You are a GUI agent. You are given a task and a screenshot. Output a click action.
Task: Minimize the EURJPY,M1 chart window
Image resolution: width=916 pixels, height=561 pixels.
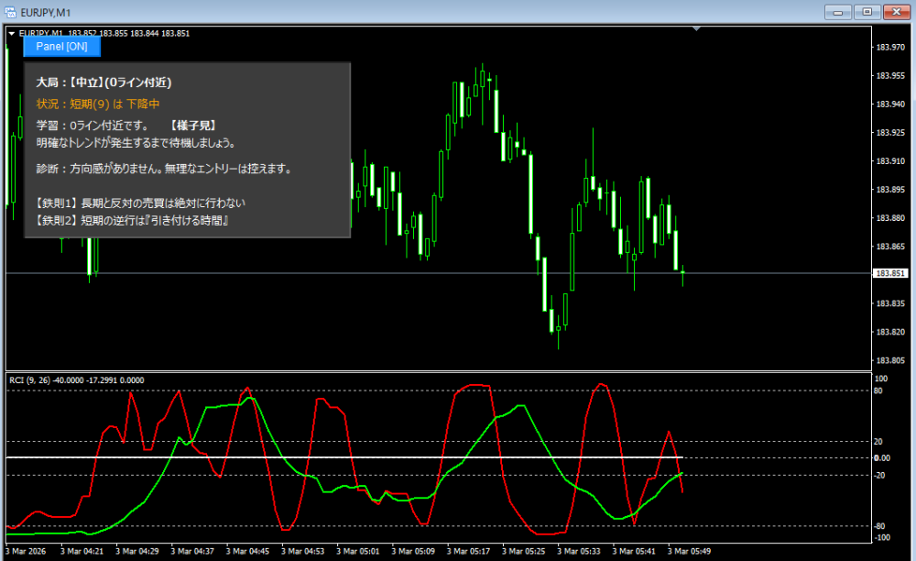[837, 11]
